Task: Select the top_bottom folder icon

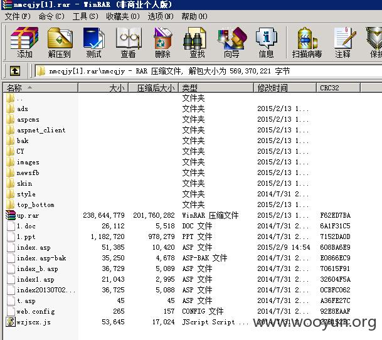Action: 10,205
